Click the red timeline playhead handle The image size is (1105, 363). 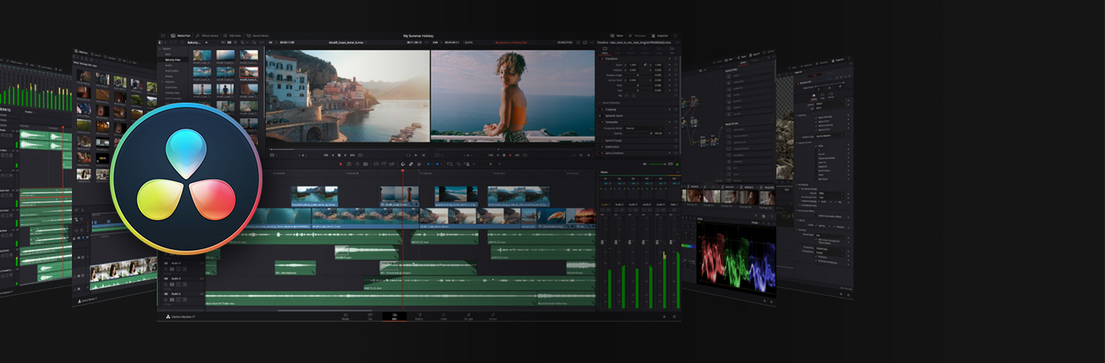click(x=402, y=170)
